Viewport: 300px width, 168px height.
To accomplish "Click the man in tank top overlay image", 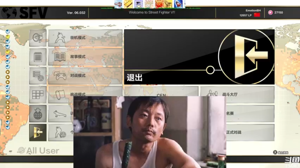I will tap(150, 132).
